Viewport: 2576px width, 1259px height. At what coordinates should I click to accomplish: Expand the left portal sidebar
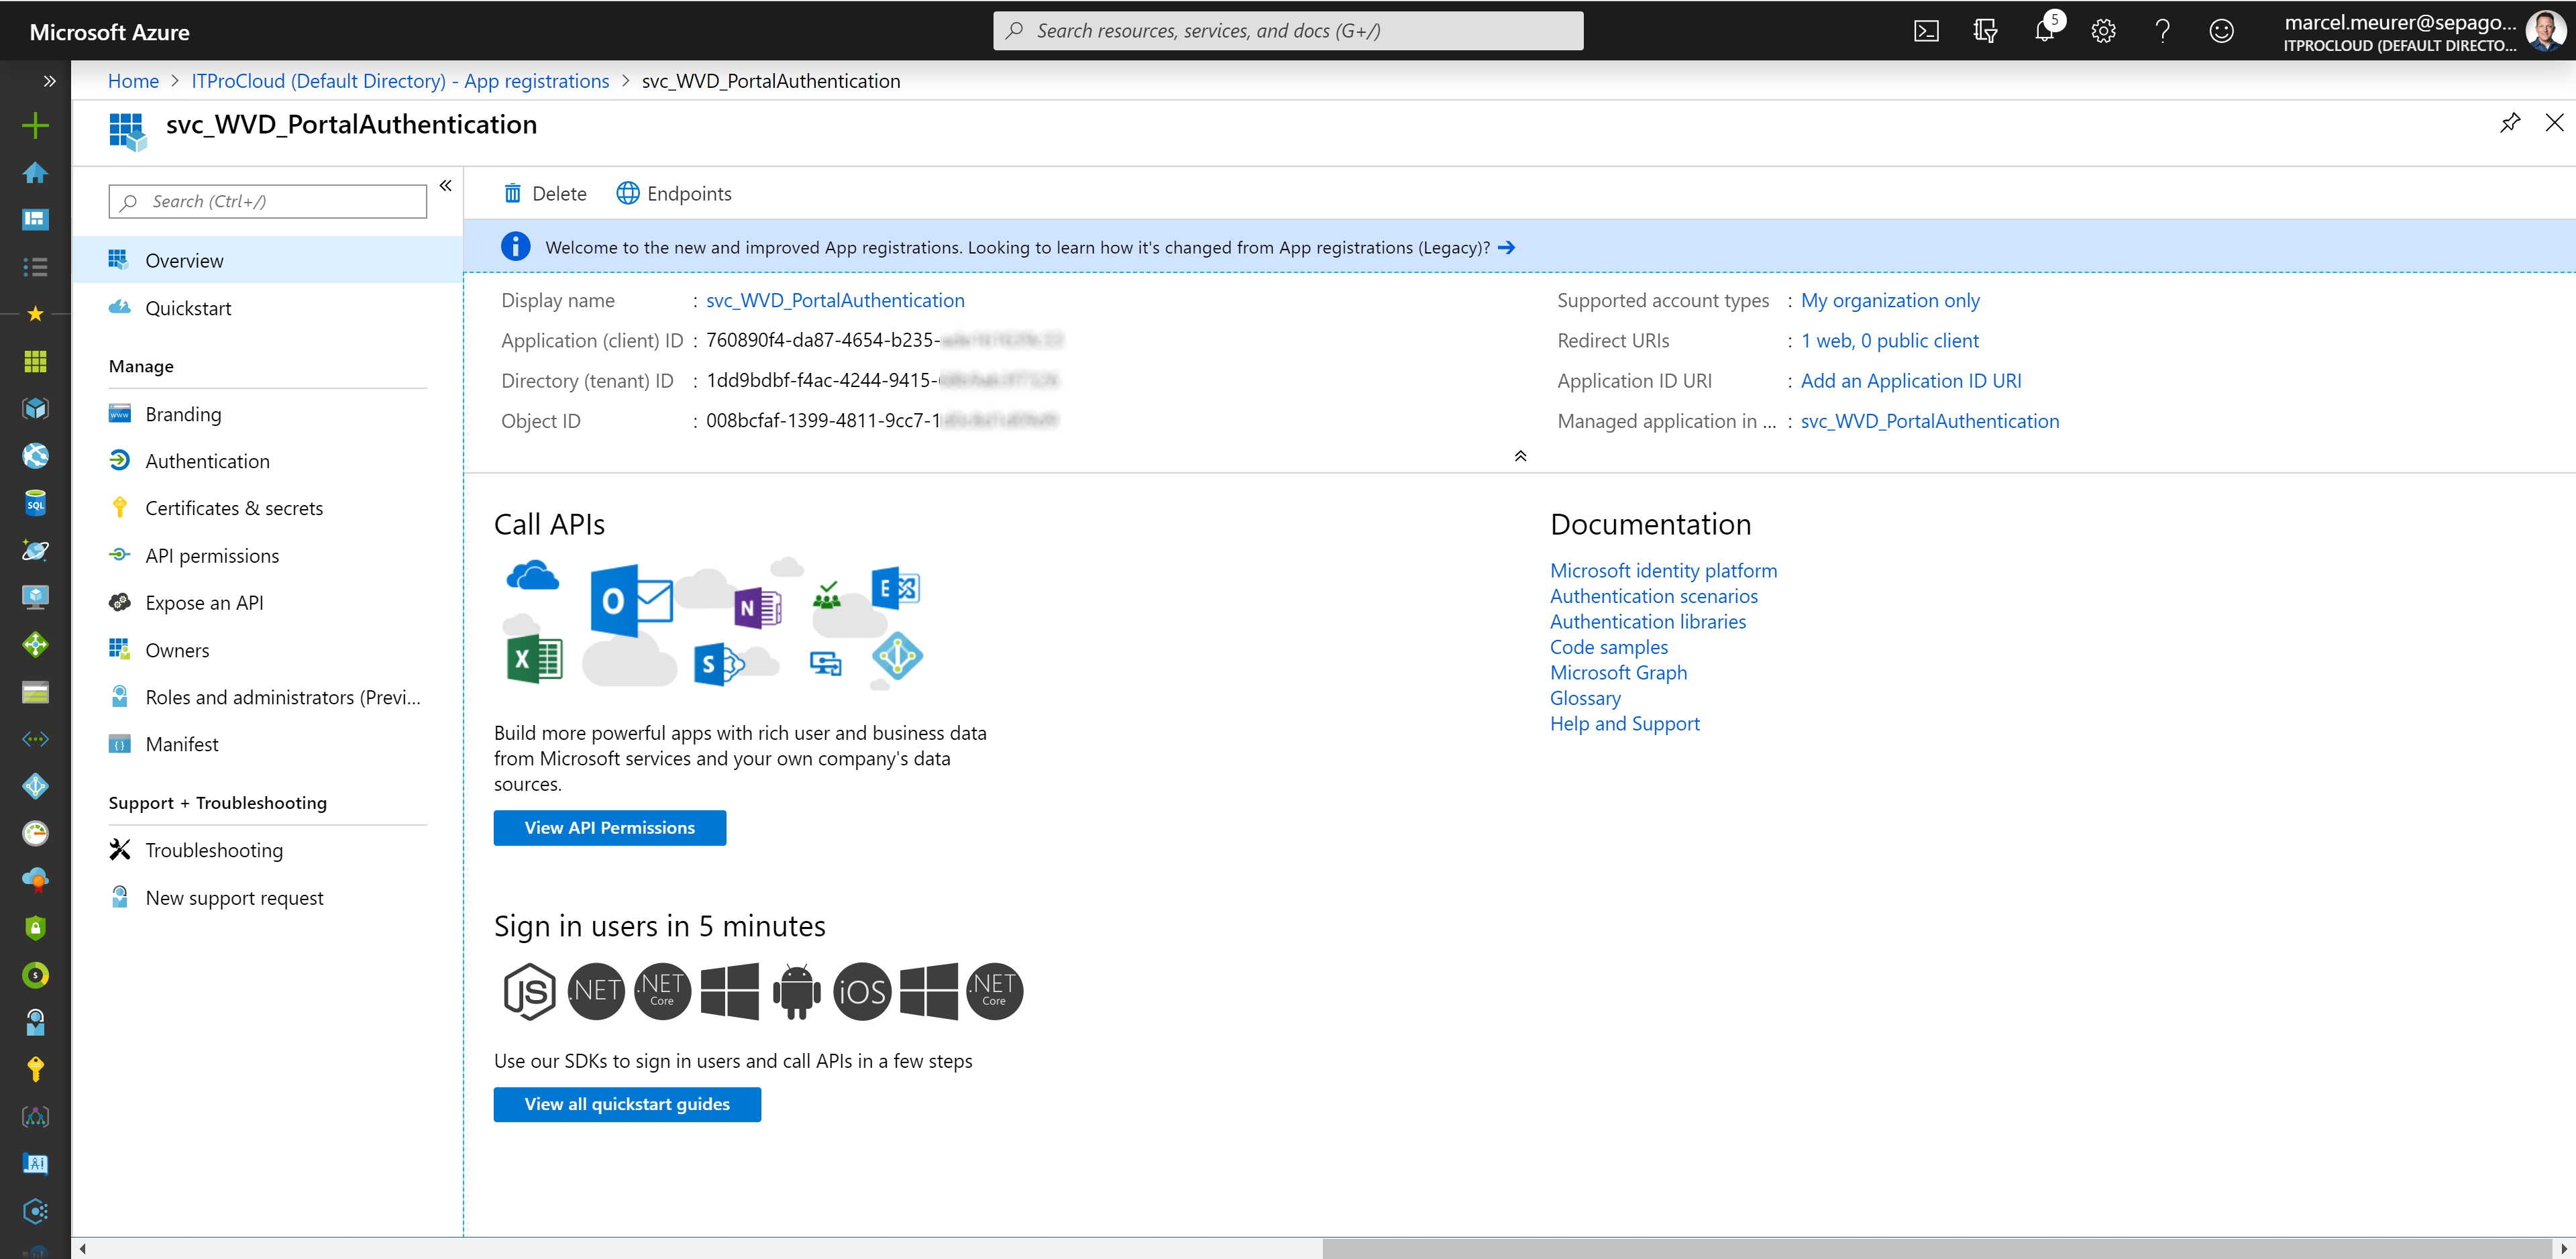(49, 81)
